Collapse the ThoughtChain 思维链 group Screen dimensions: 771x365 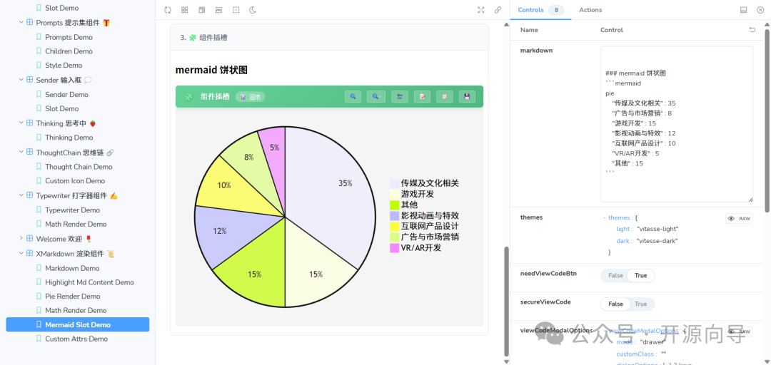(x=21, y=153)
